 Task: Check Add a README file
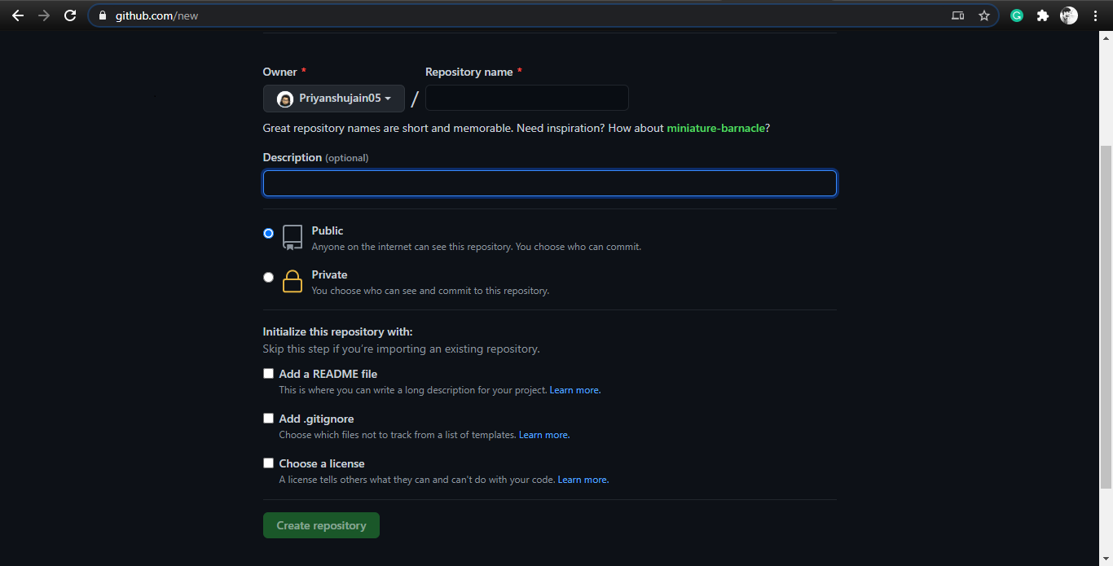click(x=268, y=374)
